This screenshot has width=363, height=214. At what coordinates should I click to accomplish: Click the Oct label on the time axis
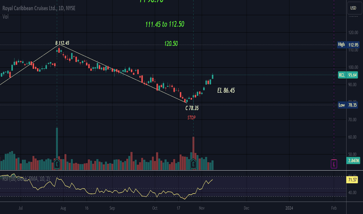155,208
